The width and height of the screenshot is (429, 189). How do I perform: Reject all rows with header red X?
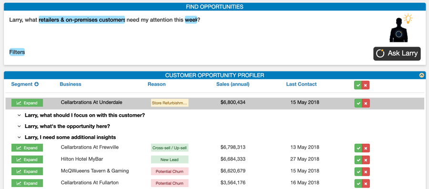coord(366,85)
